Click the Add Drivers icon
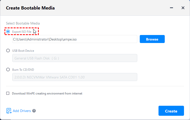The image size is (190, 120). [x=9, y=111]
